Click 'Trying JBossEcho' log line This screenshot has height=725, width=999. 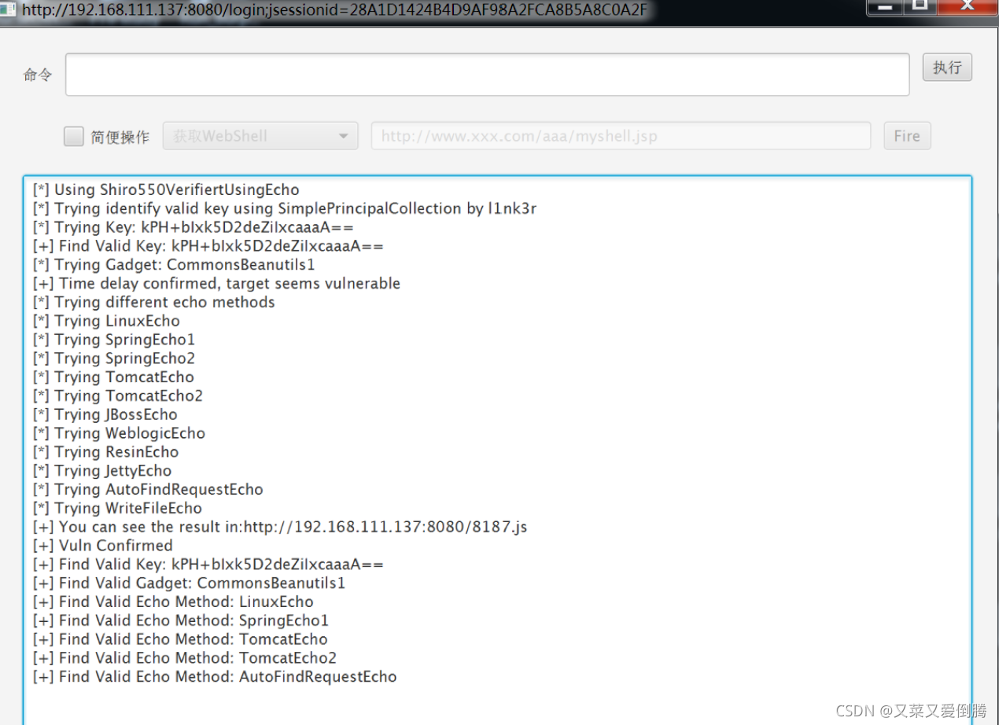pyautogui.click(x=105, y=414)
